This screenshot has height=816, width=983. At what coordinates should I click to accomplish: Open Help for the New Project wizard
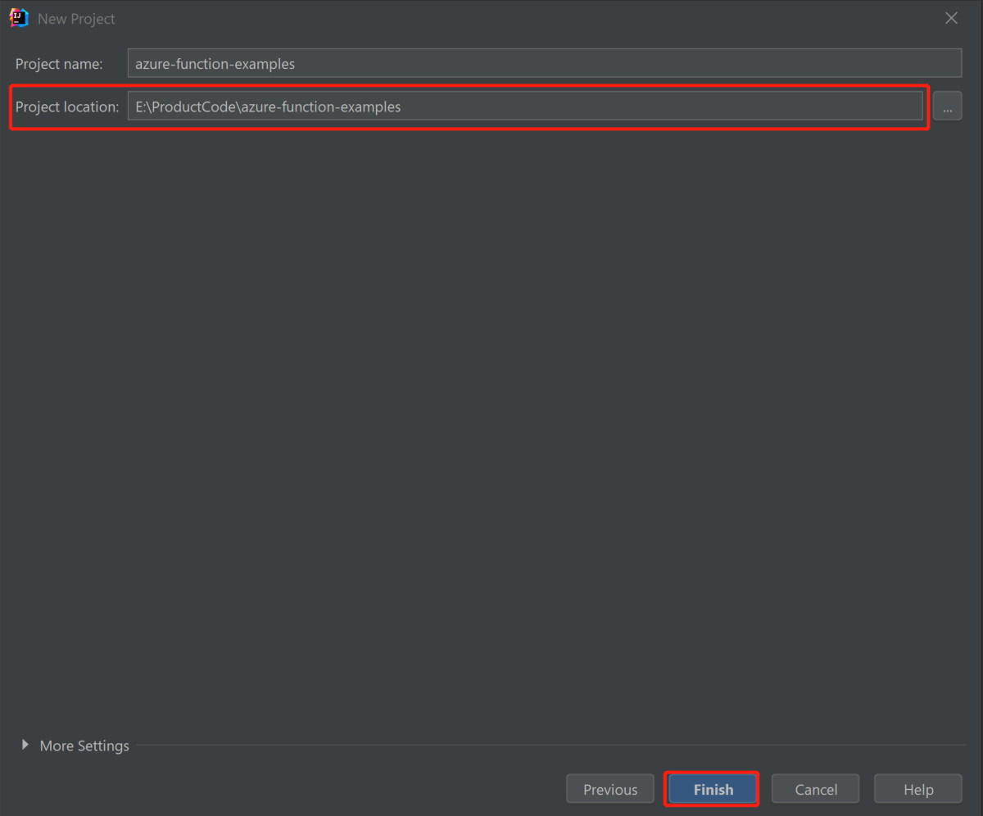[x=917, y=788]
